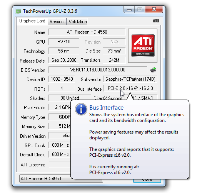Click the partially hidden Close button
The image size is (197, 193).
click(x=147, y=181)
